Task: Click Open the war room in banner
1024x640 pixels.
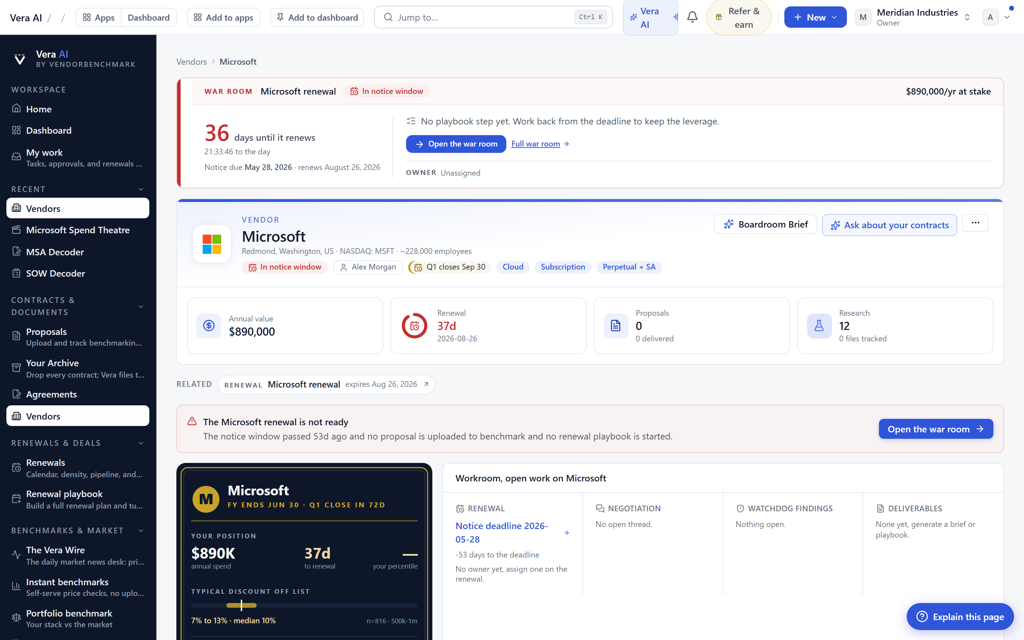Action: coord(456,144)
